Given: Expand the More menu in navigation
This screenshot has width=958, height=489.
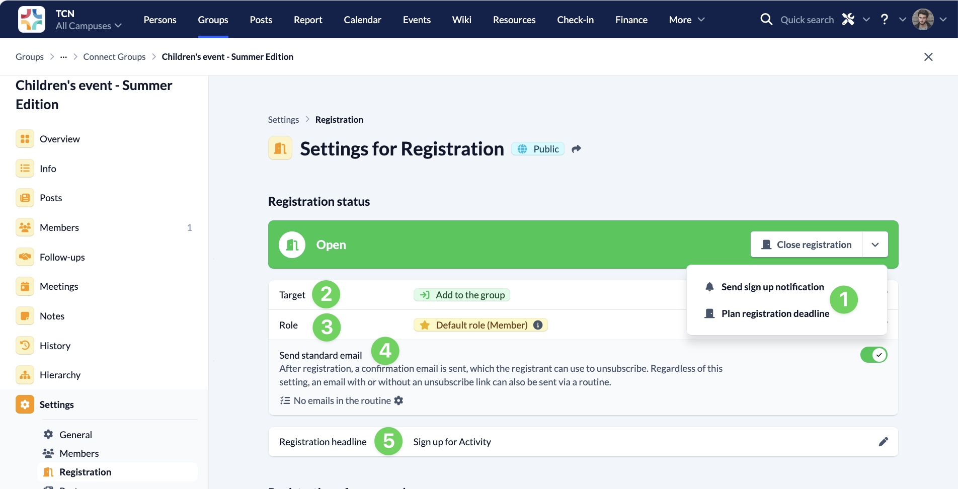Looking at the screenshot, I should (x=686, y=20).
